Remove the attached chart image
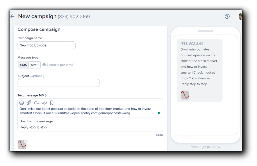257x166 pixels. (x=26, y=141)
